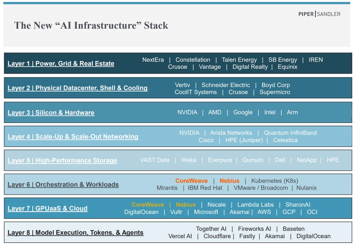
Task: Select Nscale
Action: click(217, 205)
